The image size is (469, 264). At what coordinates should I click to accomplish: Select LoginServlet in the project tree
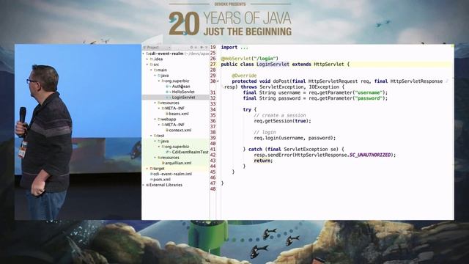click(183, 98)
